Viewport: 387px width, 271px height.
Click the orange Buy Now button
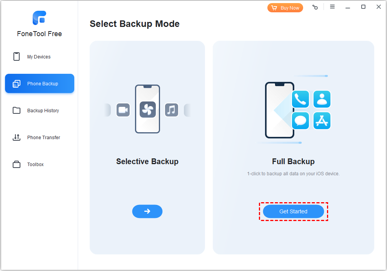coord(285,8)
